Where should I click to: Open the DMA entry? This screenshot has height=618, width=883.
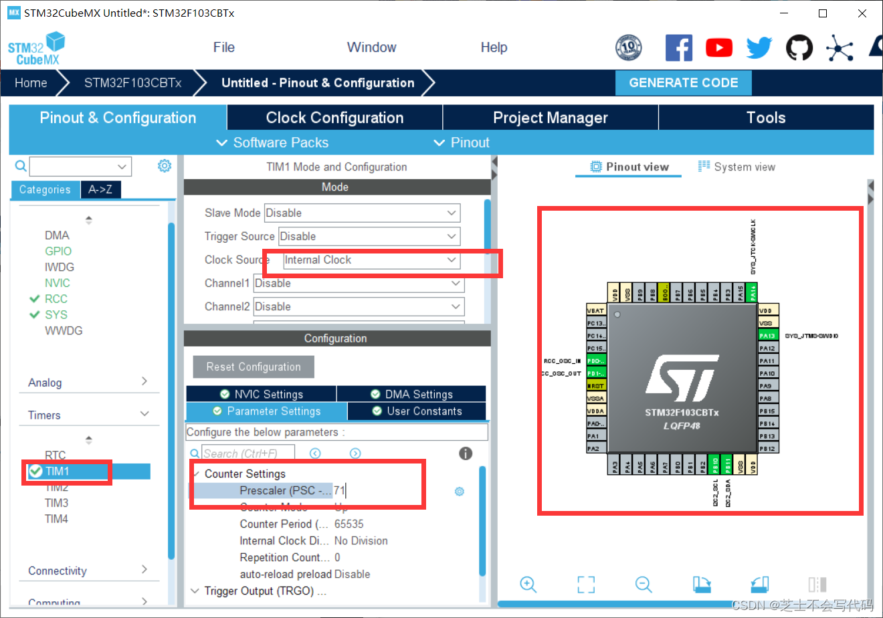coord(57,235)
